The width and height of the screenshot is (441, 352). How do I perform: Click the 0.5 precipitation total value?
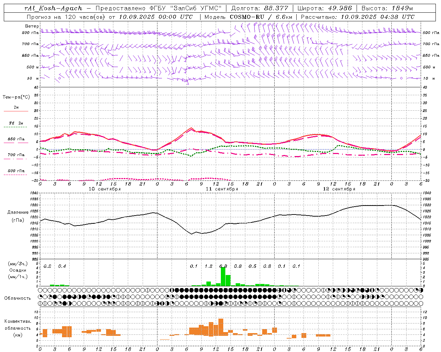point(253,266)
